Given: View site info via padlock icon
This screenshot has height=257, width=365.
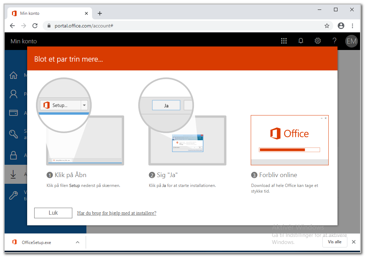Looking at the screenshot, I should pyautogui.click(x=49, y=26).
